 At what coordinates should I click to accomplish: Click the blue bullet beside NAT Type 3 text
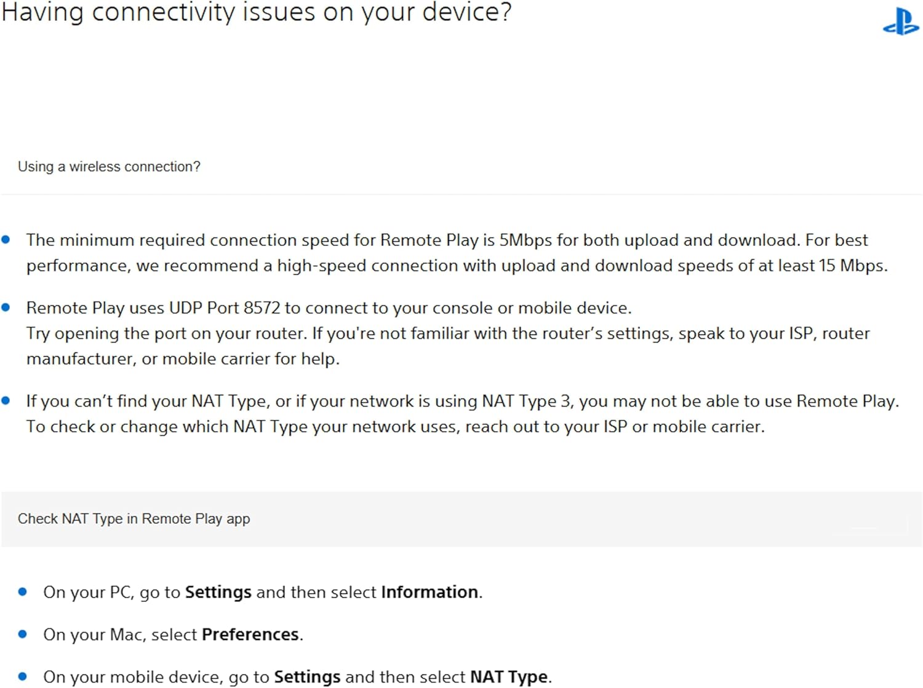pos(6,401)
